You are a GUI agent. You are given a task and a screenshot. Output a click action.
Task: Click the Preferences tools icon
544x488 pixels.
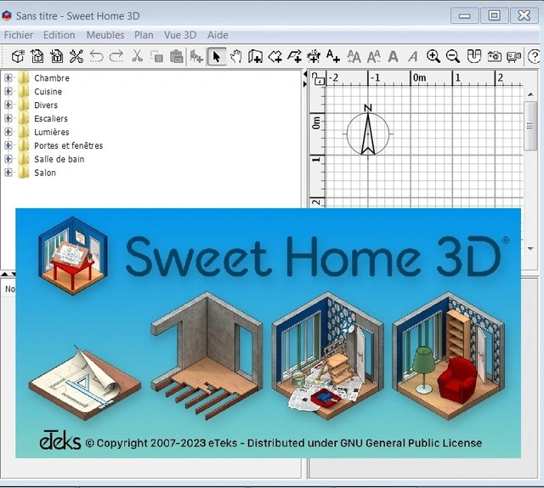pos(76,56)
